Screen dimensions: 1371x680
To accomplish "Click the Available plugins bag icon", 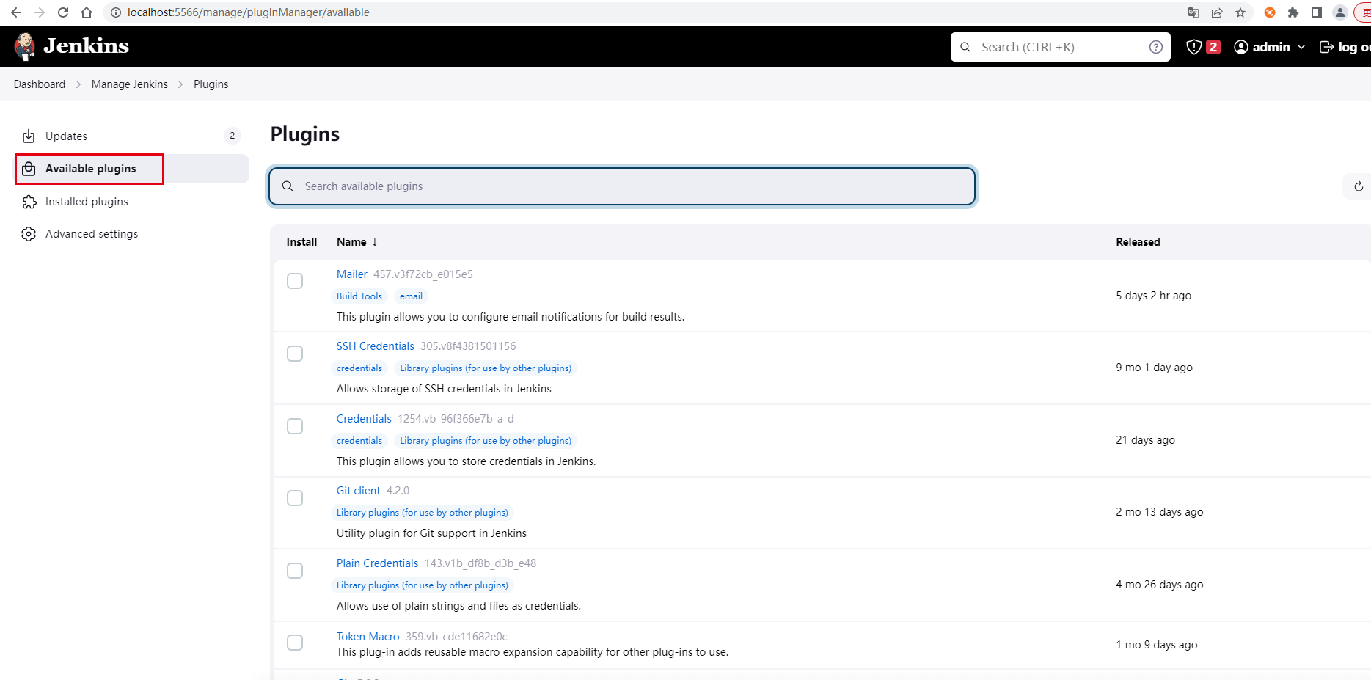I will [x=29, y=169].
